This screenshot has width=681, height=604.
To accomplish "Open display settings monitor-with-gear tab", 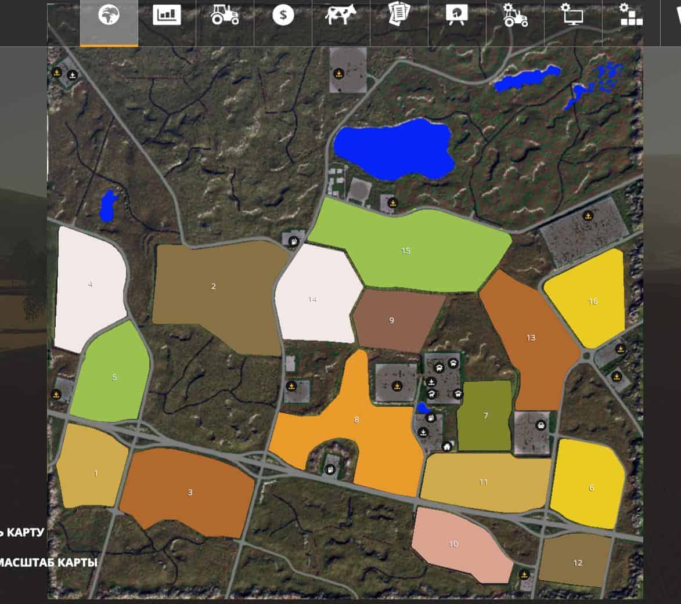I will tap(573, 16).
